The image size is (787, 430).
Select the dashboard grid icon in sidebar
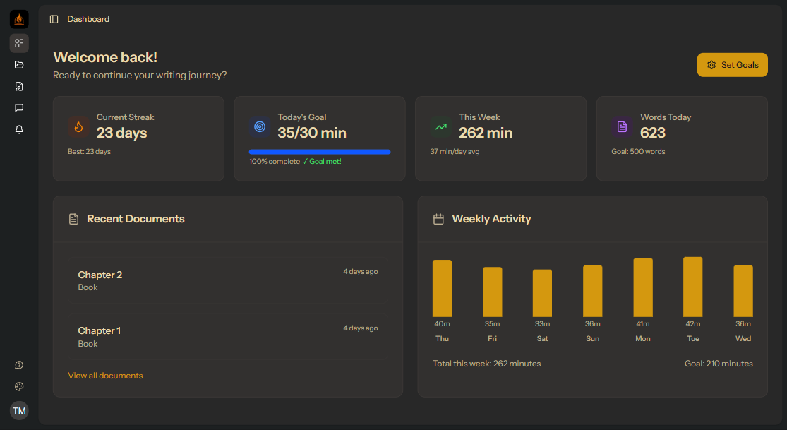(x=19, y=43)
